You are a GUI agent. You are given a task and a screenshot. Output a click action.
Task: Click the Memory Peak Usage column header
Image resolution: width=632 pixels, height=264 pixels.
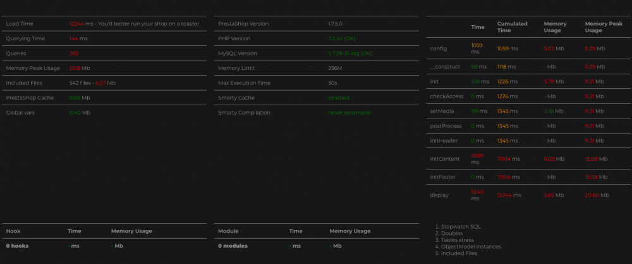[604, 27]
